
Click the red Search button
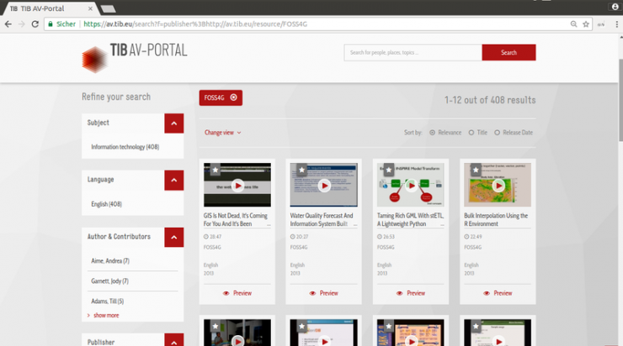(509, 52)
